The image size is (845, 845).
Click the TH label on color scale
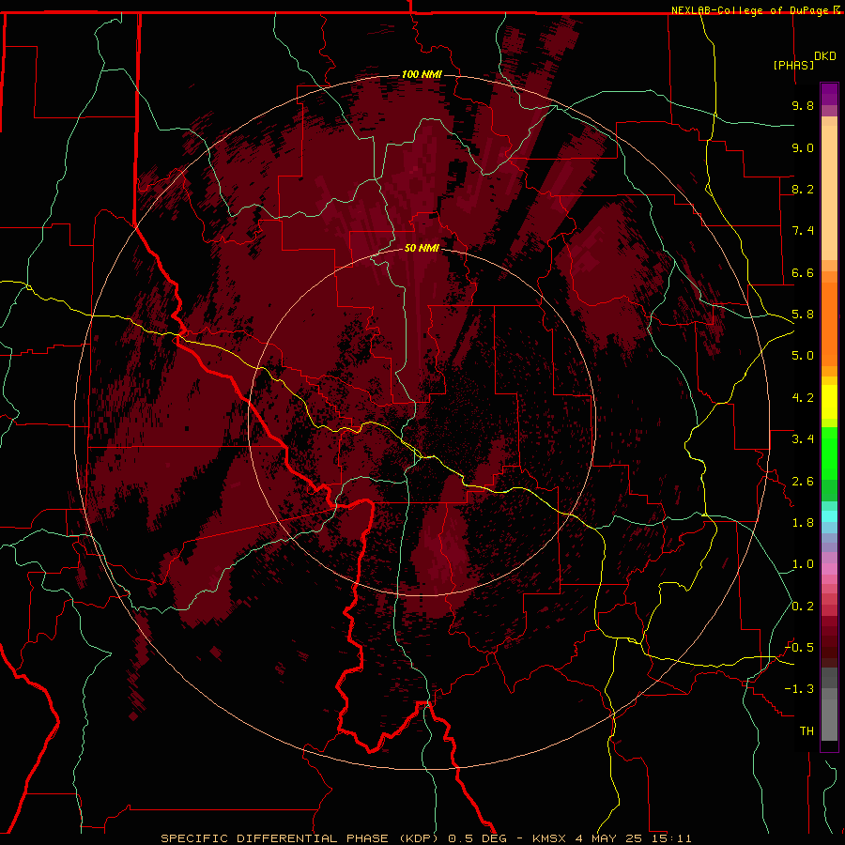[807, 731]
